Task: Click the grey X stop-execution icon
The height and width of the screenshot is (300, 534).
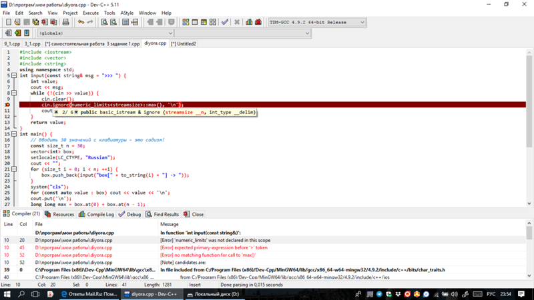Action: [237, 22]
